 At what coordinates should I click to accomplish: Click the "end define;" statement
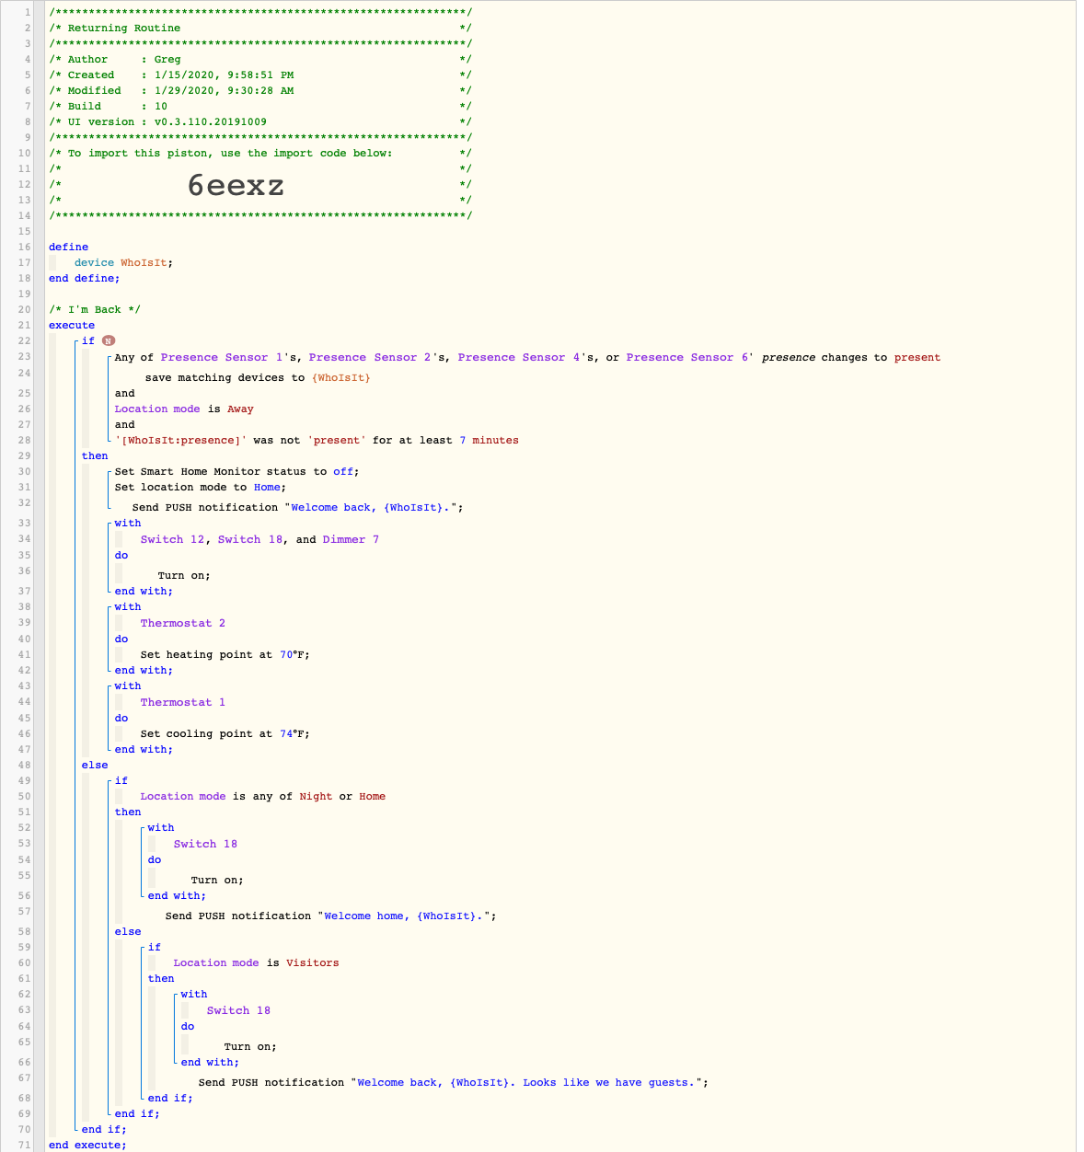85,278
